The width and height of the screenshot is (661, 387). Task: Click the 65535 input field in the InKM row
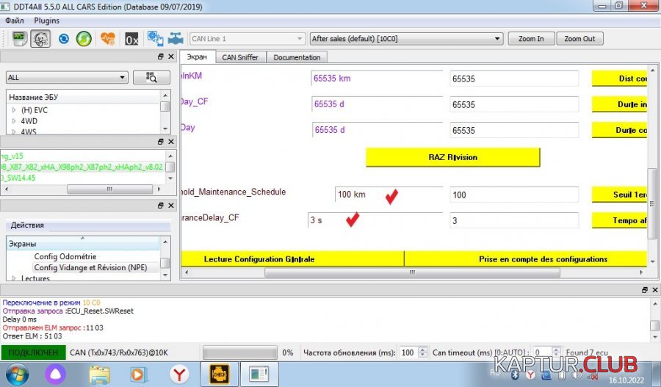pyautogui.click(x=514, y=79)
